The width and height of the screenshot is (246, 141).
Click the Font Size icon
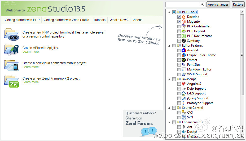pyautogui.click(x=183, y=65)
